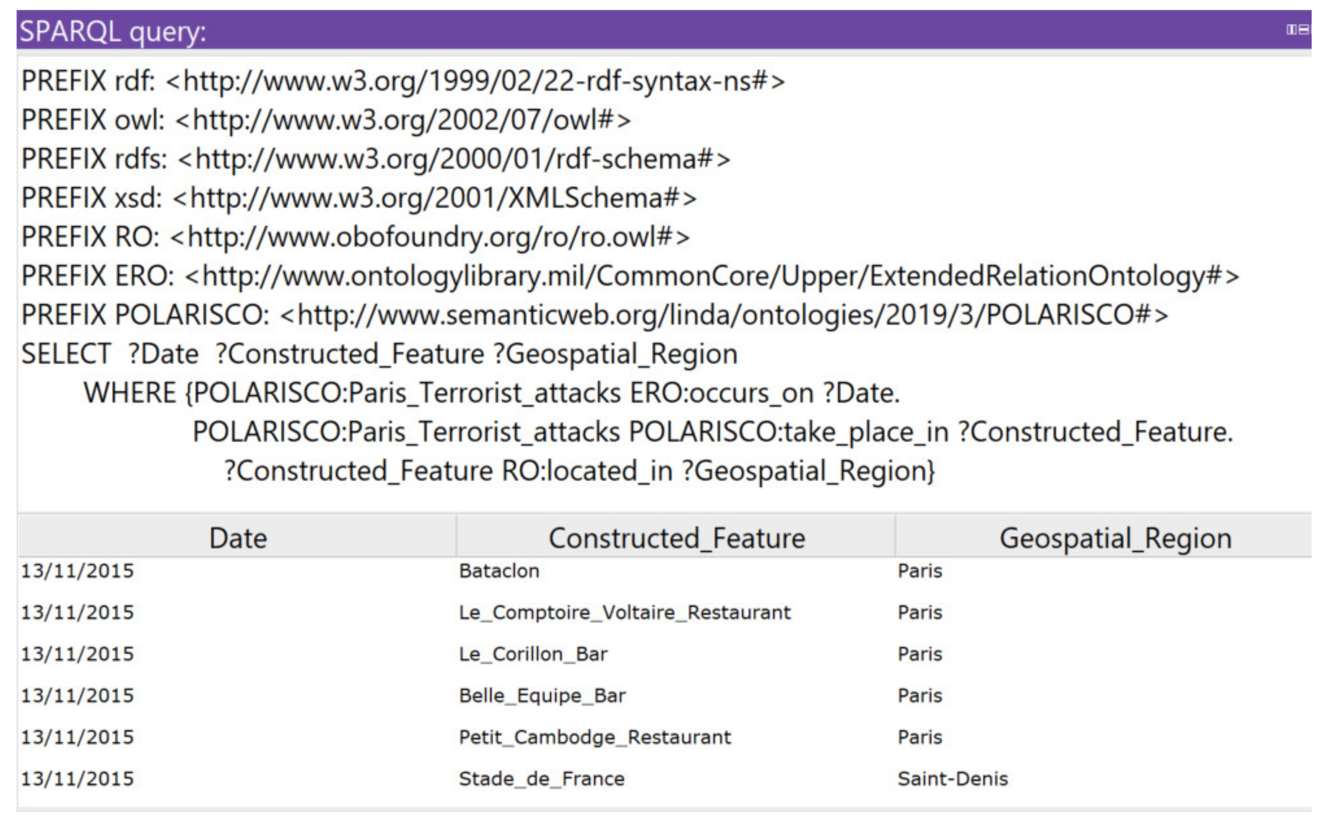The width and height of the screenshot is (1328, 821).
Task: Sort results by Date column header
Action: tap(238, 538)
